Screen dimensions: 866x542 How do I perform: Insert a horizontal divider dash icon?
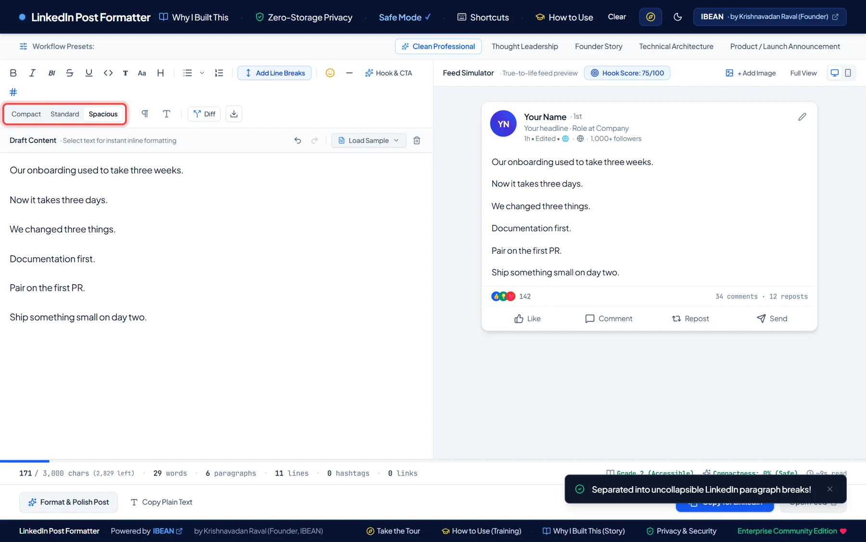pyautogui.click(x=349, y=73)
